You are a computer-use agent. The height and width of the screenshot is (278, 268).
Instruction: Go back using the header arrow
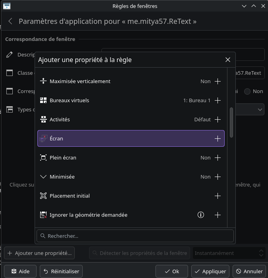(10, 21)
